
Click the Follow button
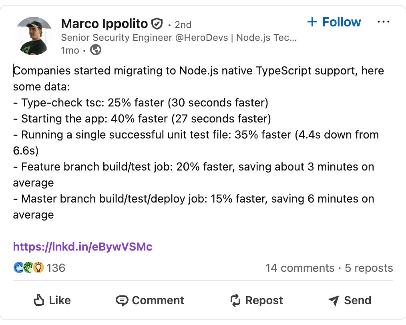pyautogui.click(x=334, y=22)
